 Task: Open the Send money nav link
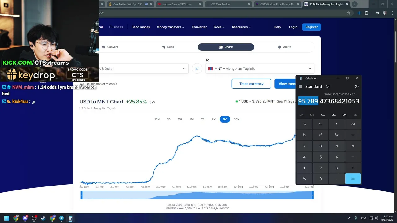click(x=141, y=27)
